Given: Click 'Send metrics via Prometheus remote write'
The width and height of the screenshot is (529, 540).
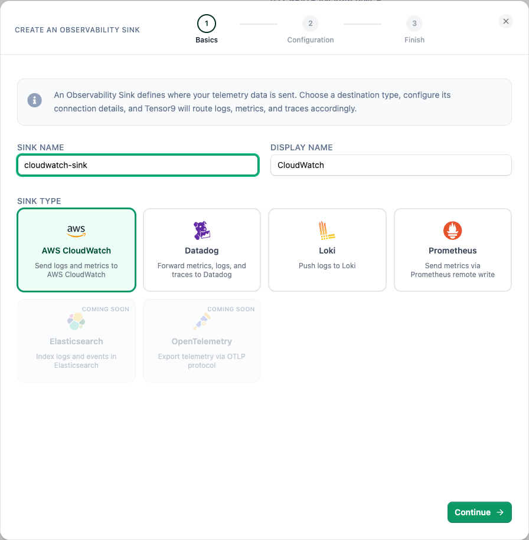Looking at the screenshot, I should 452,270.
